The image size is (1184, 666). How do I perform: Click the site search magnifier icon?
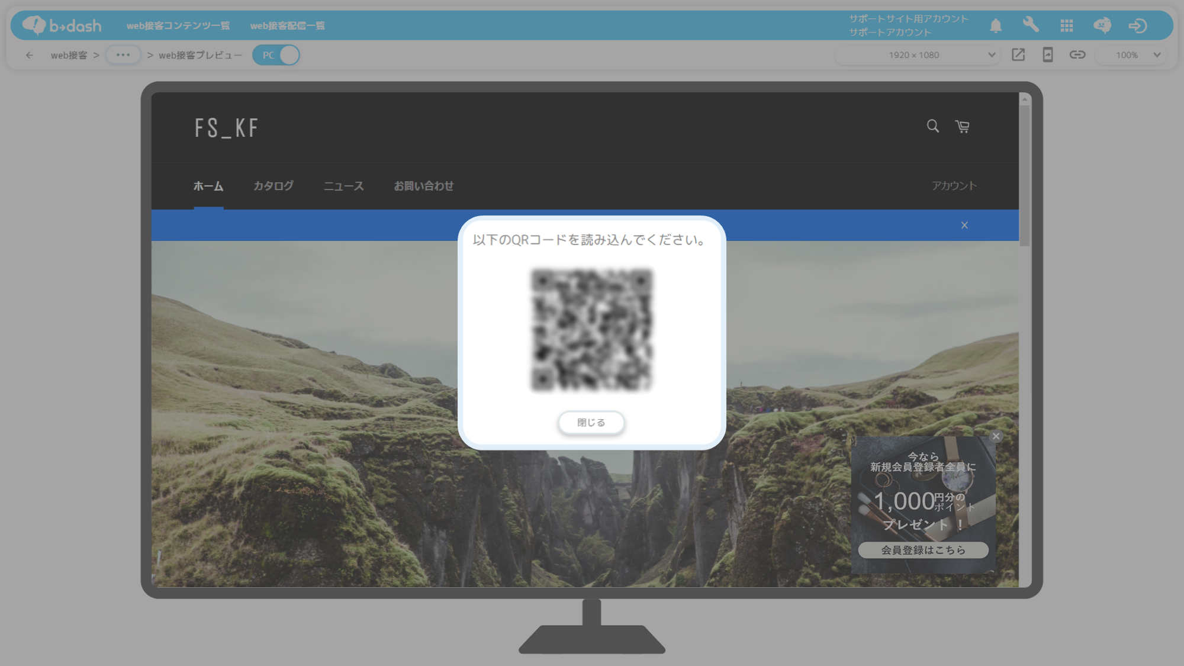tap(933, 126)
